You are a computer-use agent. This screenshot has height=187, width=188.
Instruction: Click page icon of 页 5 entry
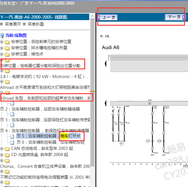(12, 136)
